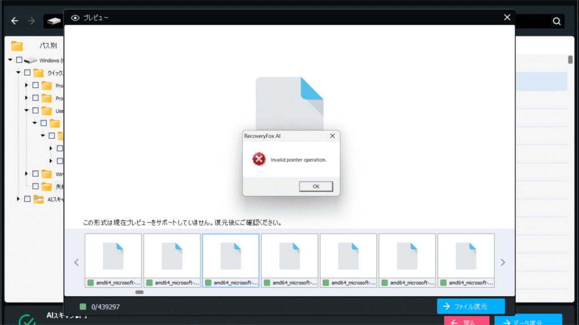
Task: Expand the AIスキャン tree node
Action: (19, 199)
